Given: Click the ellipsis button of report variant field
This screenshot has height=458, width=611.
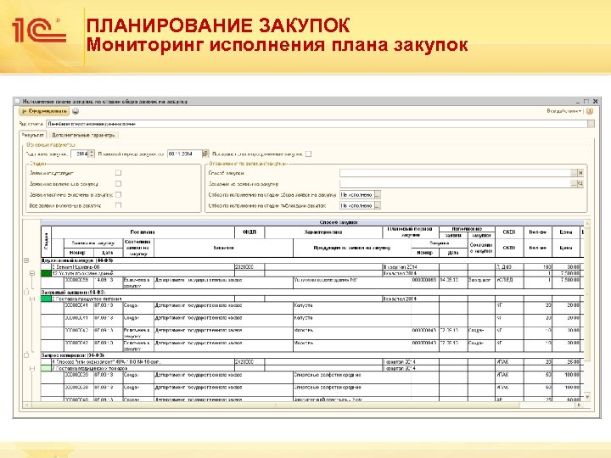Looking at the screenshot, I should [x=591, y=124].
